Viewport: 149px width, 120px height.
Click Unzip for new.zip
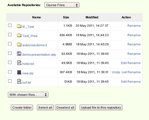(116, 72)
